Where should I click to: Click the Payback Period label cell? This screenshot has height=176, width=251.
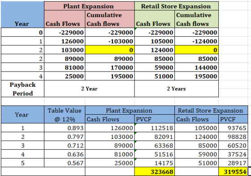pos(22,89)
